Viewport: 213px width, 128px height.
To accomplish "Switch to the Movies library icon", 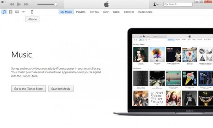I will coord(11,12).
